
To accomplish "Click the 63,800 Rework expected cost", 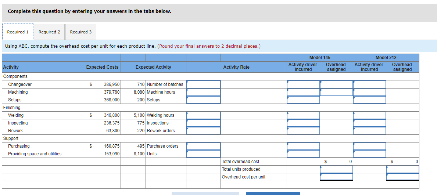I will (113, 131).
